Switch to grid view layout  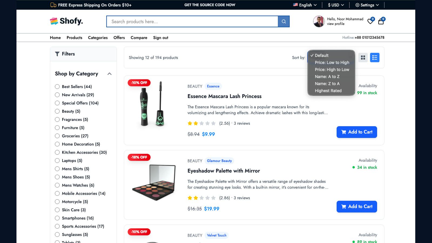coord(363,58)
